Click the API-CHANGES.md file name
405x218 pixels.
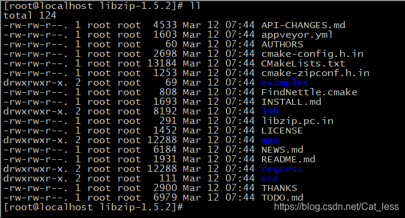pyautogui.click(x=303, y=25)
